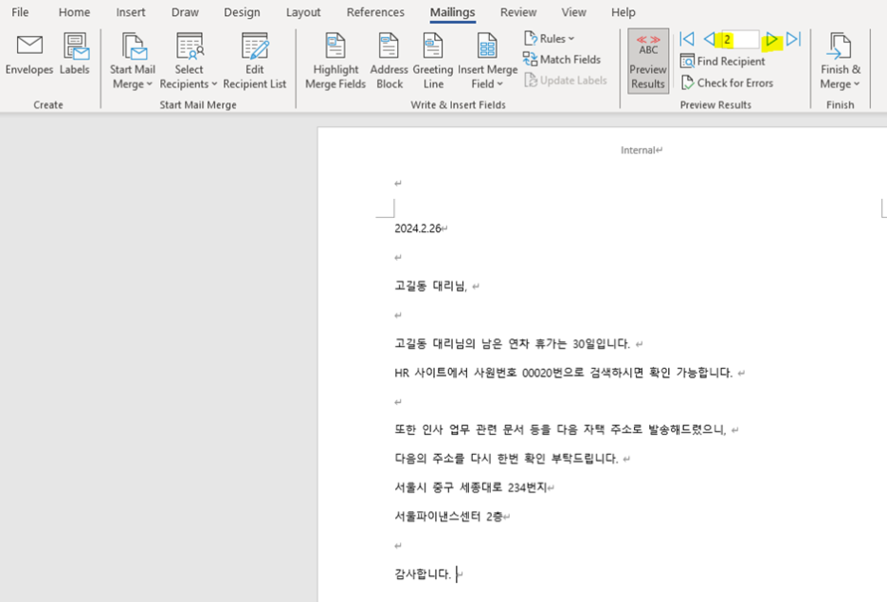Toggle Preview Results
The width and height of the screenshot is (887, 602).
[x=648, y=61]
